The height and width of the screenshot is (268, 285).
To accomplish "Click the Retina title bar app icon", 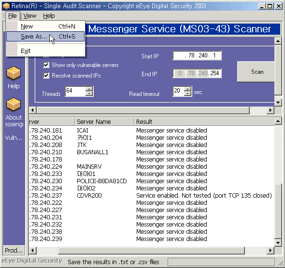I will coord(6,6).
